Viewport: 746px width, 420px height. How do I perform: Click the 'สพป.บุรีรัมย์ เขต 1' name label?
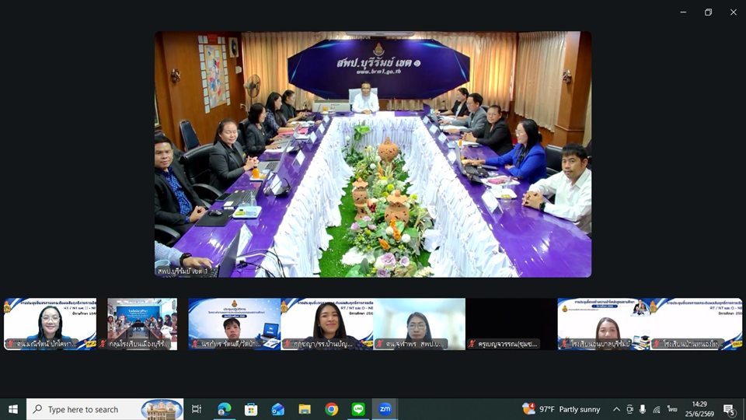pos(183,271)
